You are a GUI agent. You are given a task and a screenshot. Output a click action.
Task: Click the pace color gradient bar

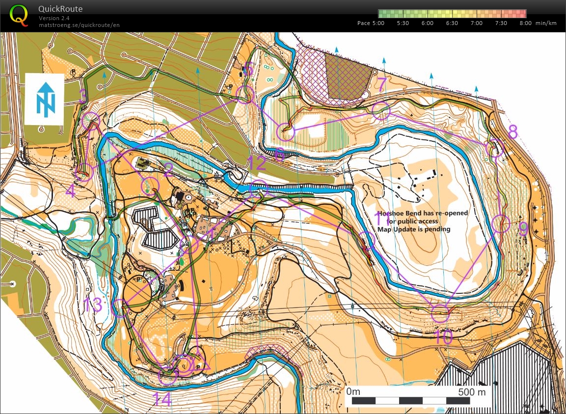pos(452,14)
